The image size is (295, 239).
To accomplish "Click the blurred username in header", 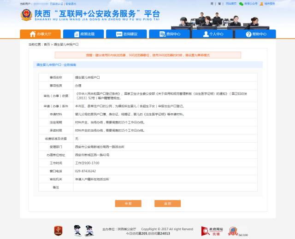I will (x=41, y=4).
